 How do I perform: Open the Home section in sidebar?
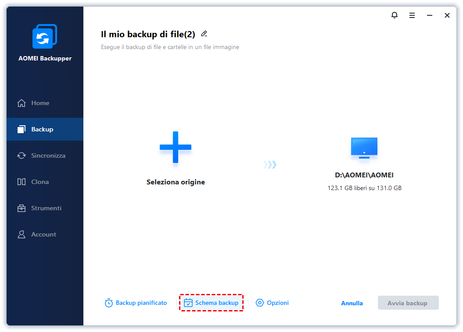45,103
